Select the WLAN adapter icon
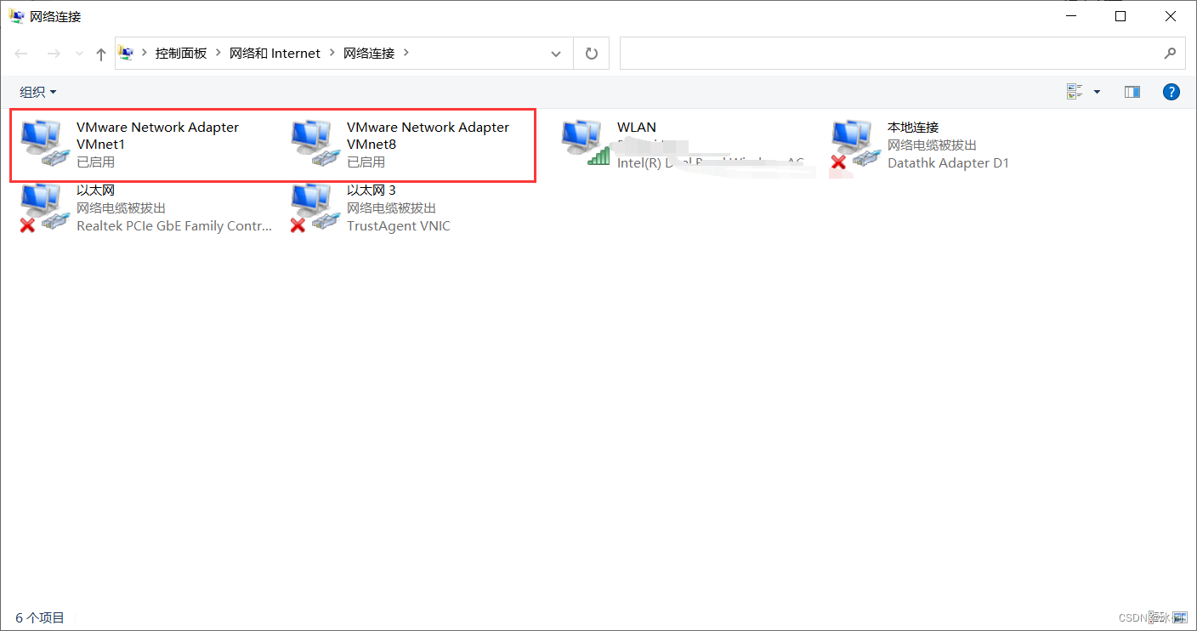This screenshot has width=1197, height=631. (x=585, y=143)
